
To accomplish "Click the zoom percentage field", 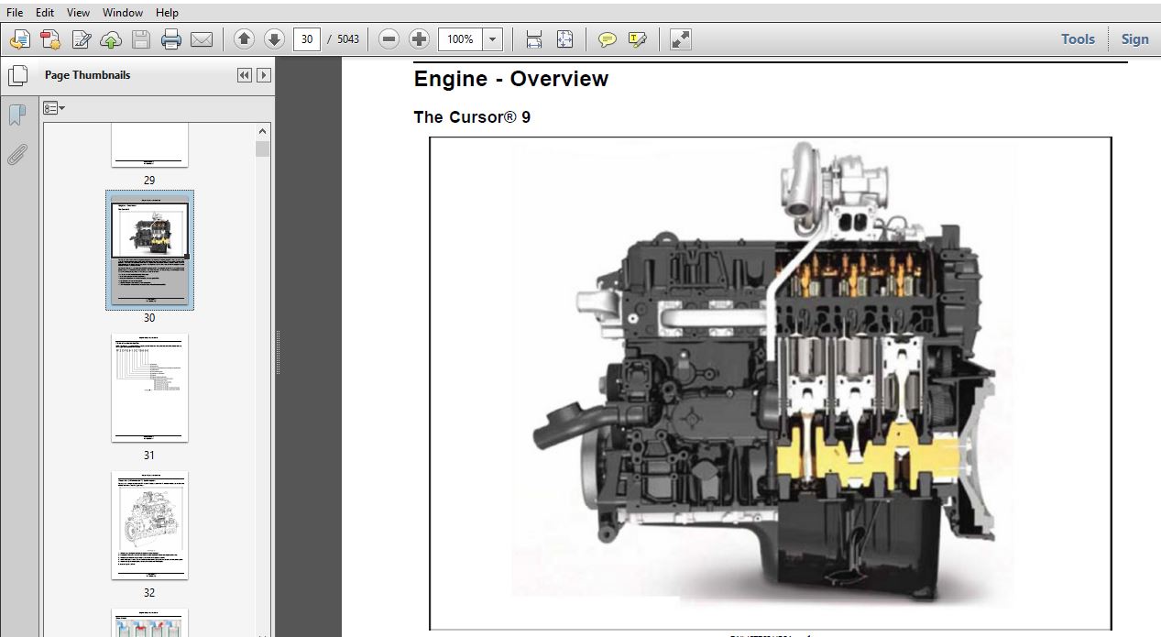I will (461, 39).
